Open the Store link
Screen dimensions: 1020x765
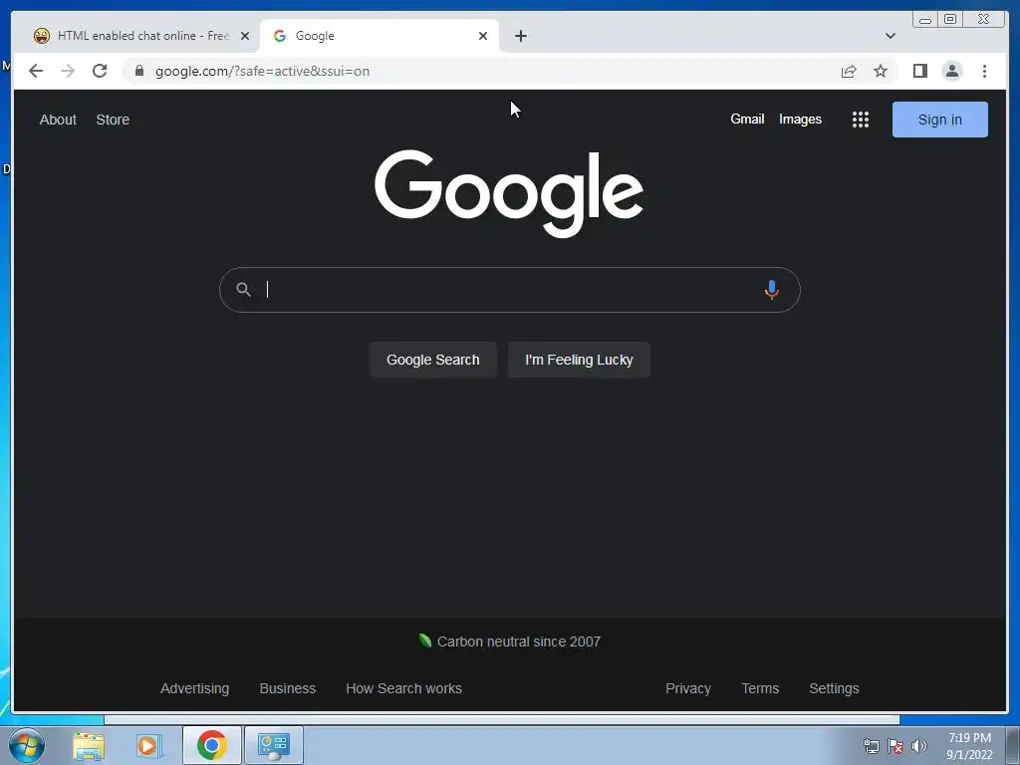(113, 120)
